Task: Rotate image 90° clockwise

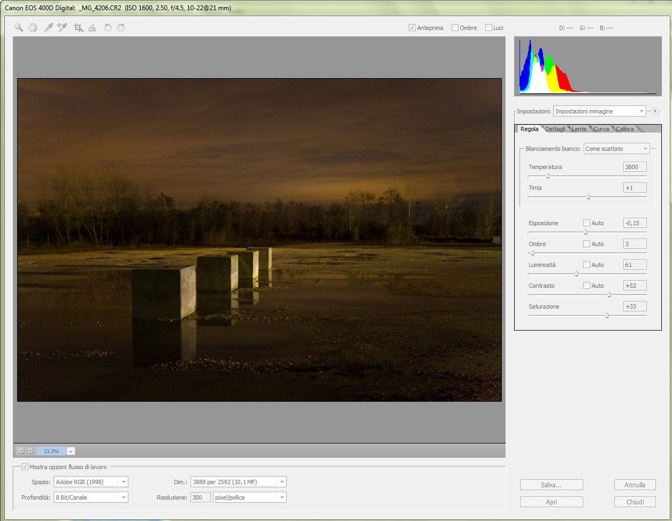Action: click(121, 28)
